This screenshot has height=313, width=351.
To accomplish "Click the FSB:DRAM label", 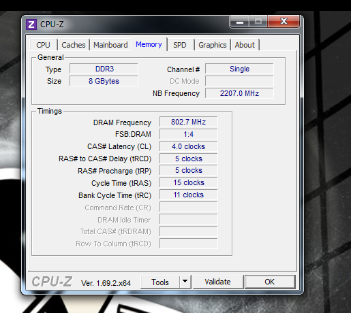I will [133, 134].
